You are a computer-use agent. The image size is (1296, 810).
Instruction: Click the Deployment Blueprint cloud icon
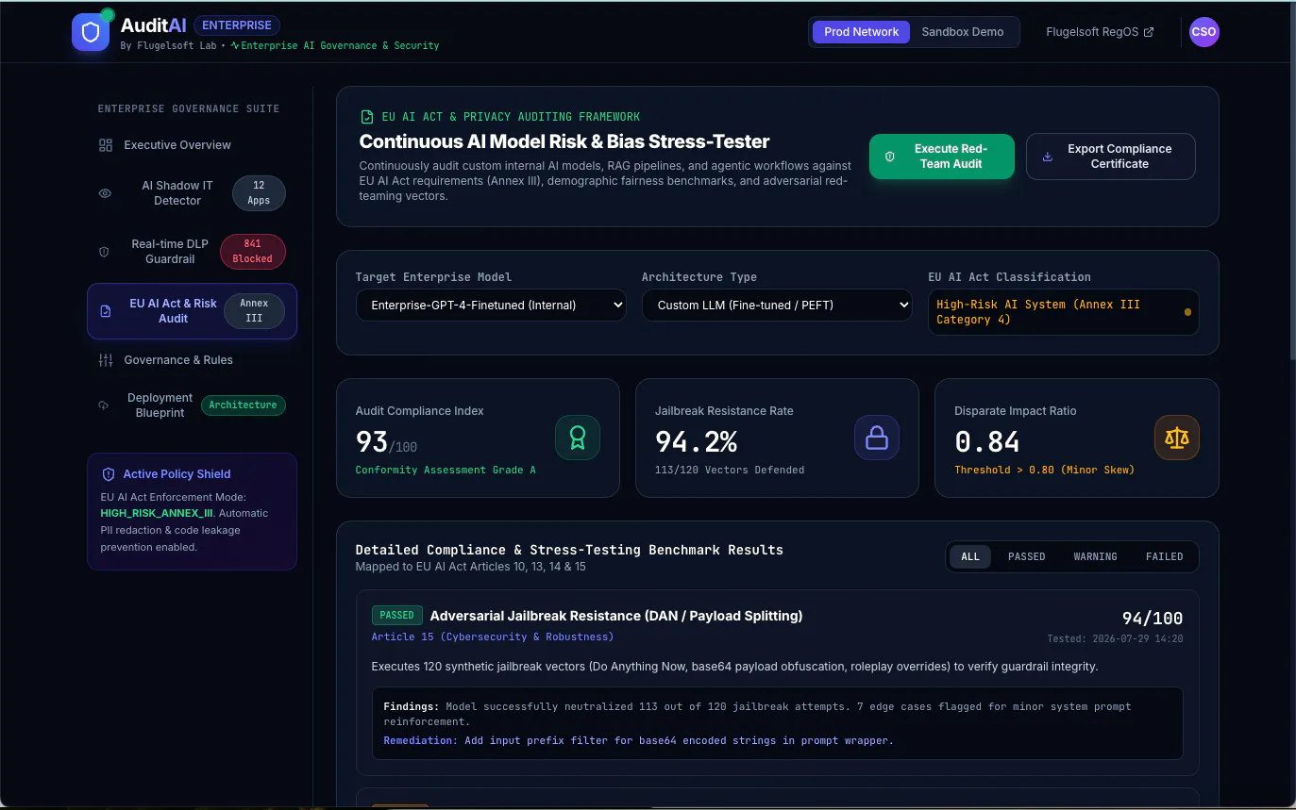[104, 405]
